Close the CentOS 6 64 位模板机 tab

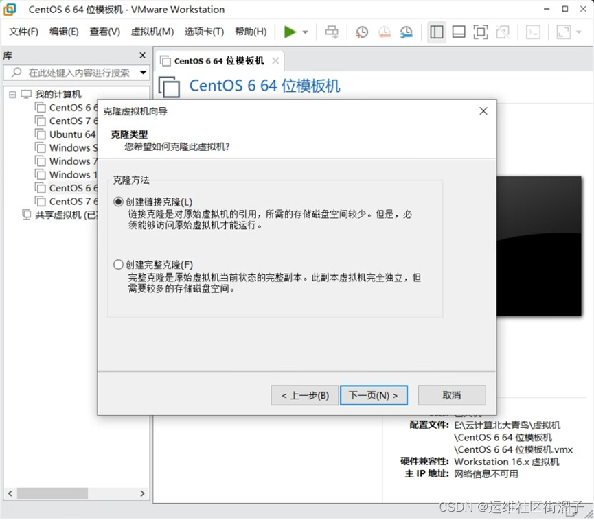(275, 60)
